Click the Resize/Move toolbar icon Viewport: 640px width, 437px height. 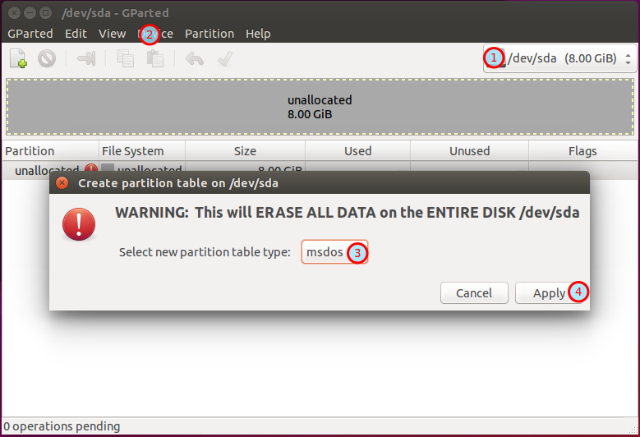click(86, 58)
